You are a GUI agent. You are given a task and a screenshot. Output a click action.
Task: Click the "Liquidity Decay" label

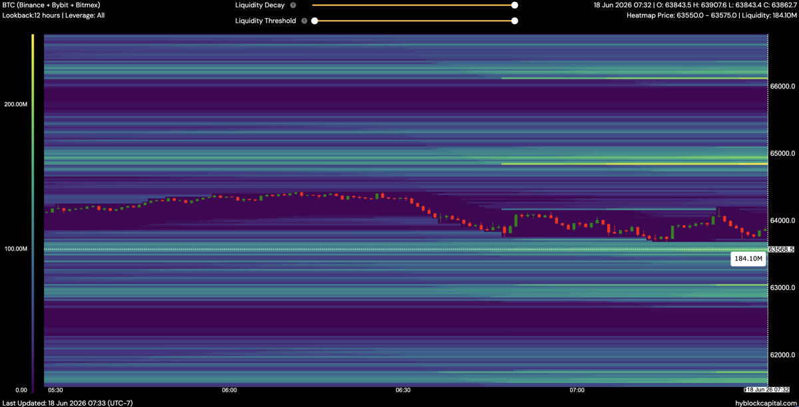260,5
